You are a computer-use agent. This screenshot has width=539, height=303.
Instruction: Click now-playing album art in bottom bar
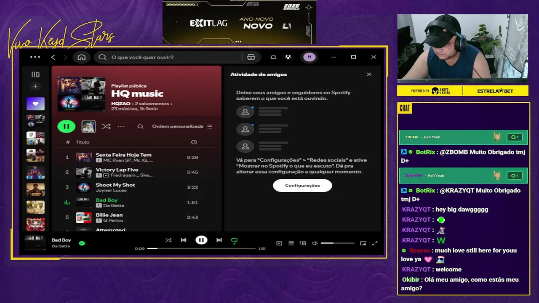point(35,243)
